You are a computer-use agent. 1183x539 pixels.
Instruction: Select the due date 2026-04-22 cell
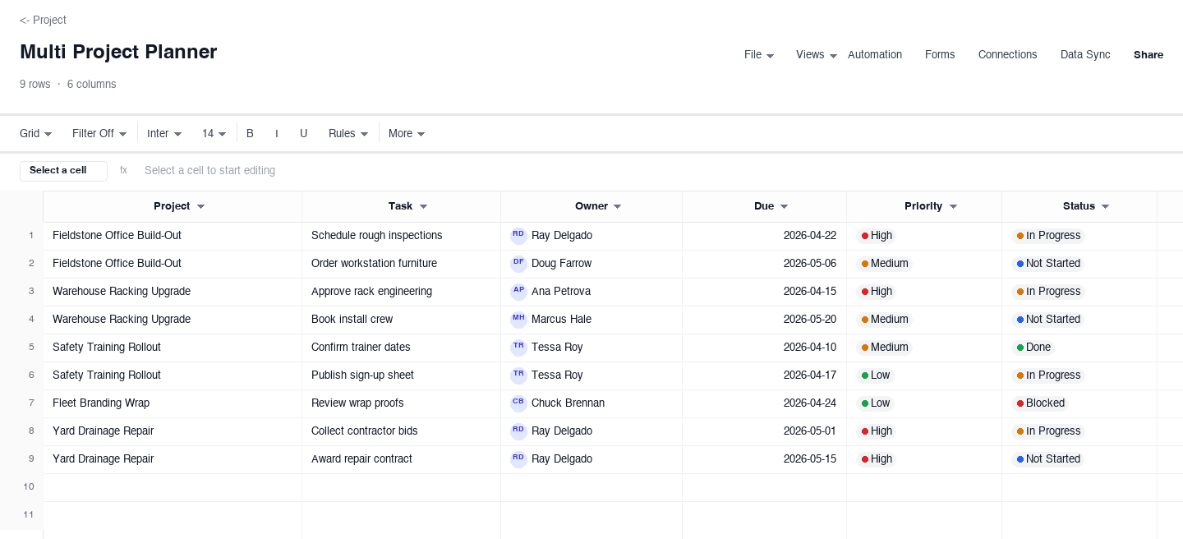click(x=765, y=236)
